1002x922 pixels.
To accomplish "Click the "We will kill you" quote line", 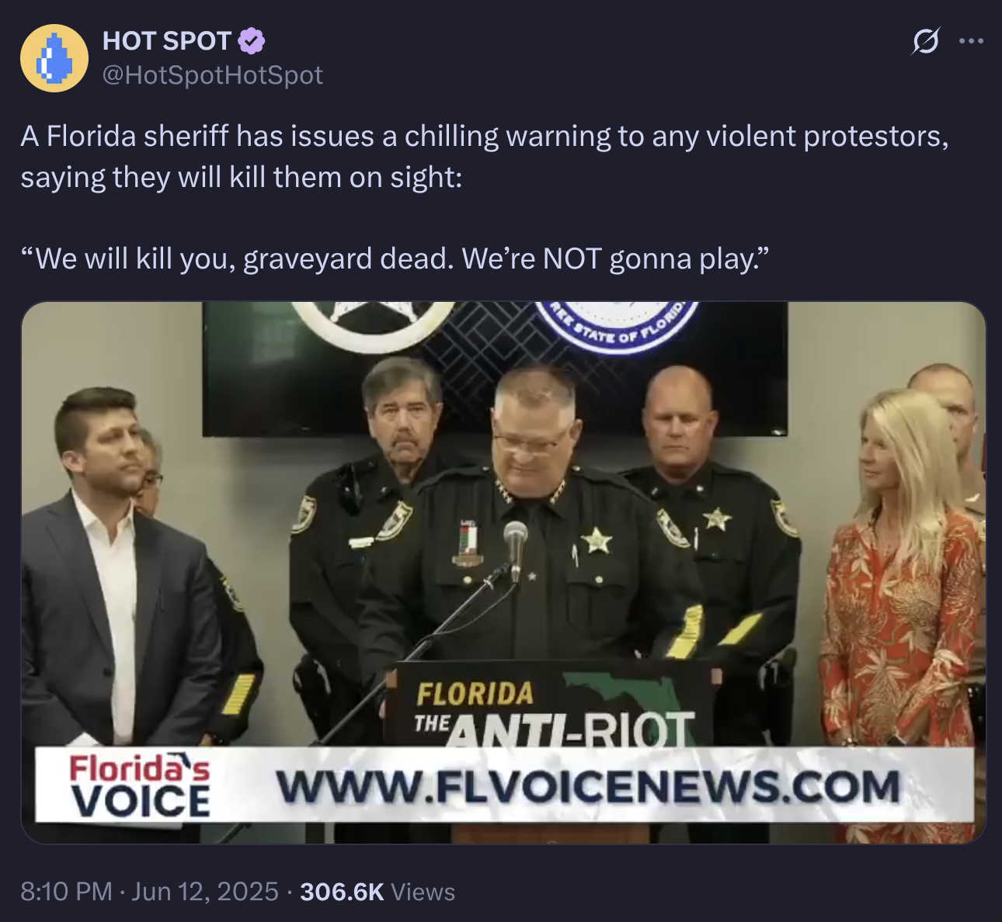I will pos(395,258).
